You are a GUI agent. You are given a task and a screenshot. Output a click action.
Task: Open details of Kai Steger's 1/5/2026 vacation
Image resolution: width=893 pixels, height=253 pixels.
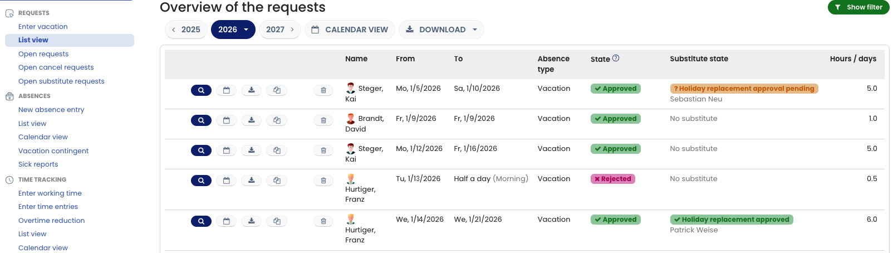pos(201,90)
